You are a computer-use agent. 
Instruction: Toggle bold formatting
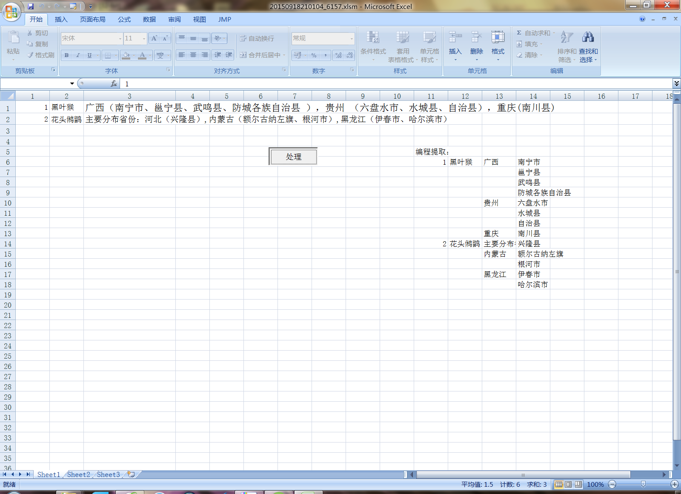coord(67,55)
